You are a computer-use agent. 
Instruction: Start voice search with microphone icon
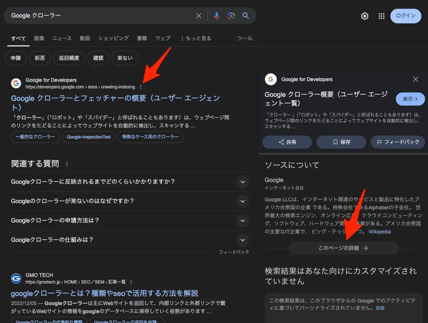[216, 16]
